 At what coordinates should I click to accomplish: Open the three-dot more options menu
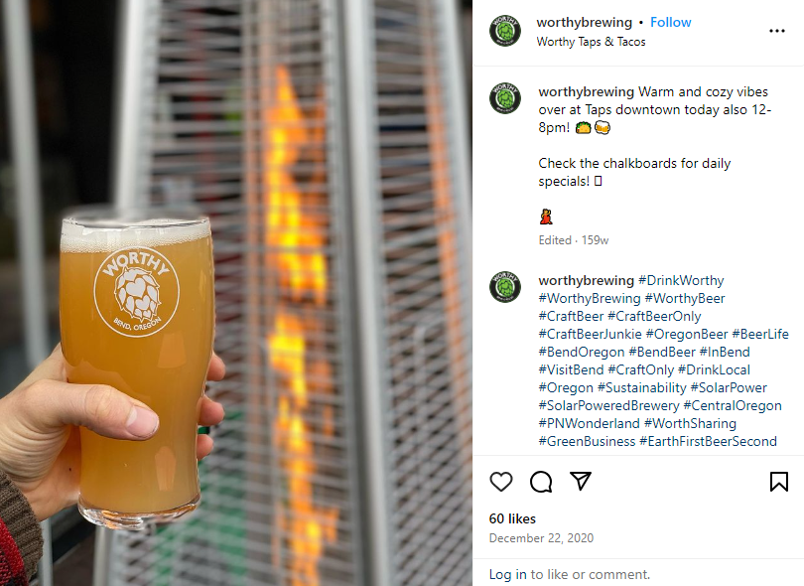(x=777, y=31)
